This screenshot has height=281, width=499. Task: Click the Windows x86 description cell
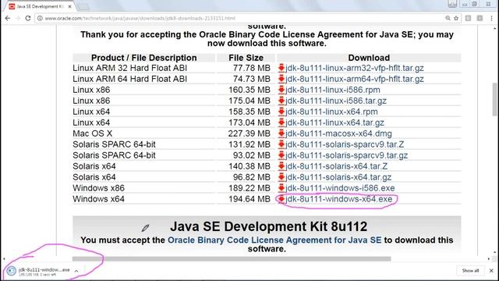point(99,188)
